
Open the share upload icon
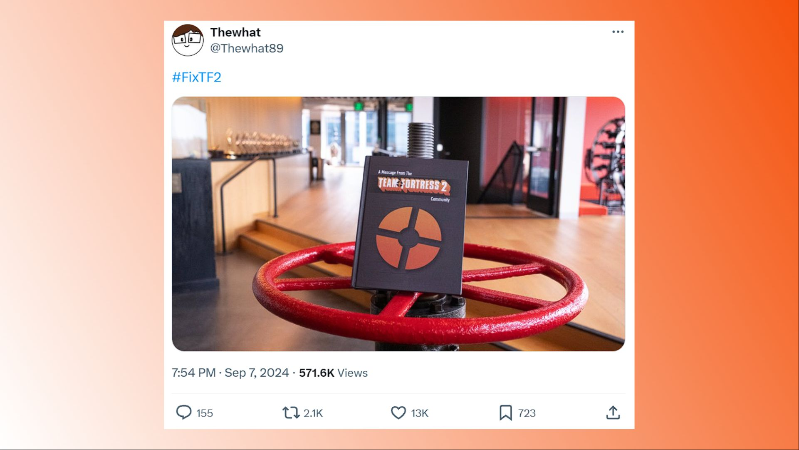(x=613, y=413)
